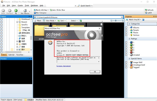Open the License Agreement link
The image size is (157, 101).
click(64, 66)
